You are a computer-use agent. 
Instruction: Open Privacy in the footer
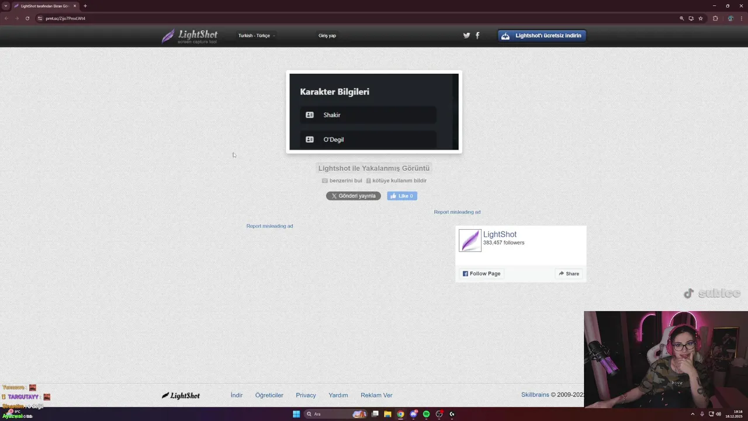point(306,395)
